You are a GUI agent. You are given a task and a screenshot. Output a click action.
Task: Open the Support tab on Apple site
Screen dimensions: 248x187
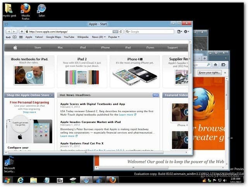point(172,48)
